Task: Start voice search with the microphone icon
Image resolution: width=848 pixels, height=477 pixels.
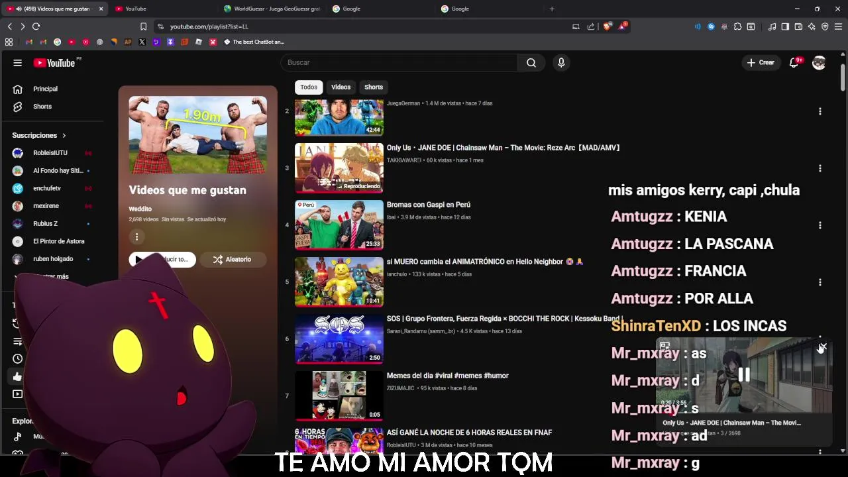Action: pos(561,62)
